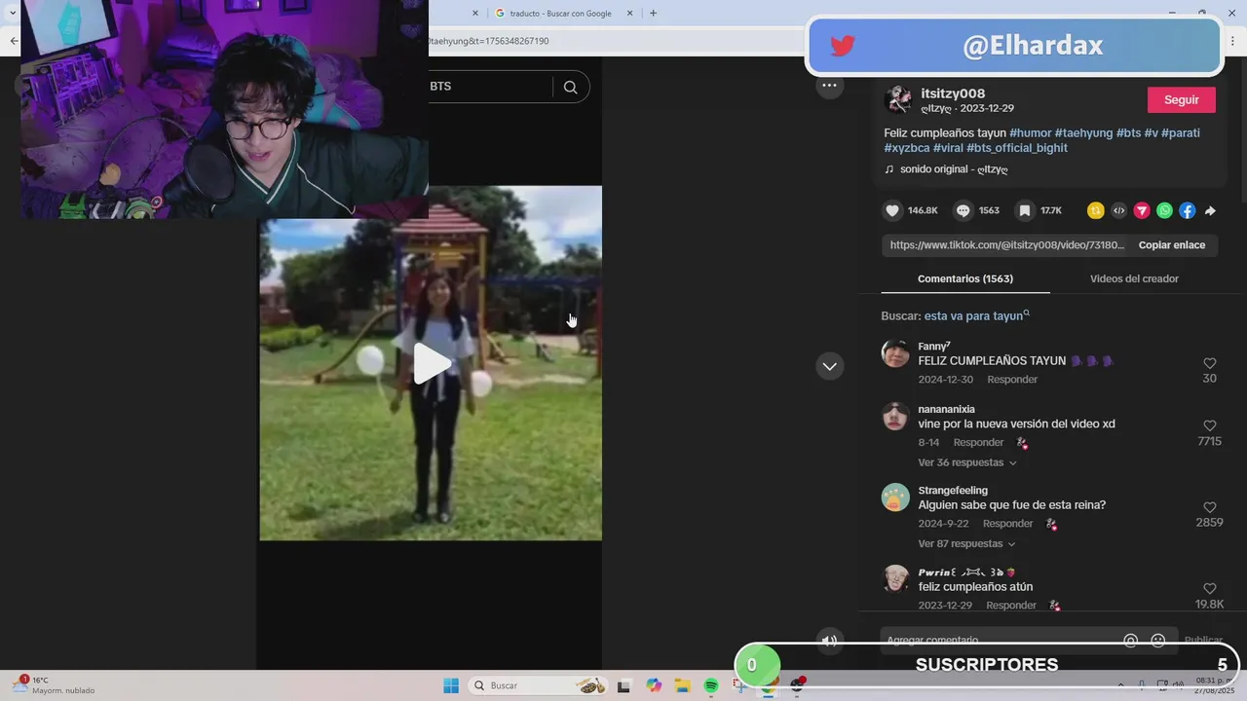This screenshot has height=701, width=1247.
Task: Open Copilot from taskbar
Action: pos(654,685)
